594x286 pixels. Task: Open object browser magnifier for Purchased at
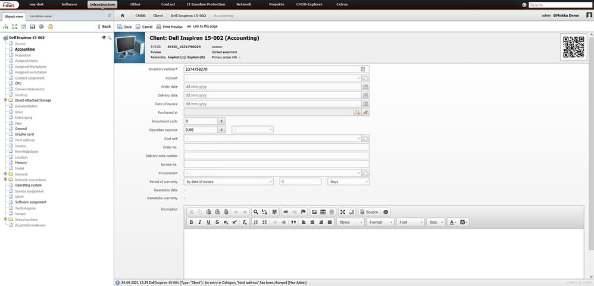click(x=358, y=112)
